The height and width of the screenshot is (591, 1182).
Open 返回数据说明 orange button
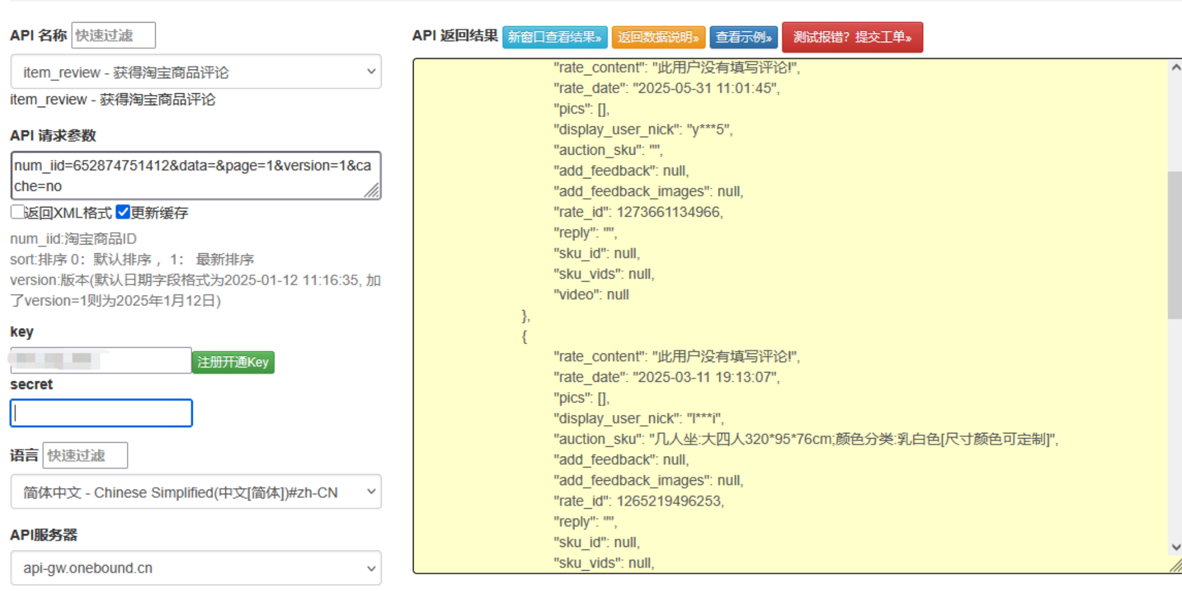pyautogui.click(x=658, y=38)
